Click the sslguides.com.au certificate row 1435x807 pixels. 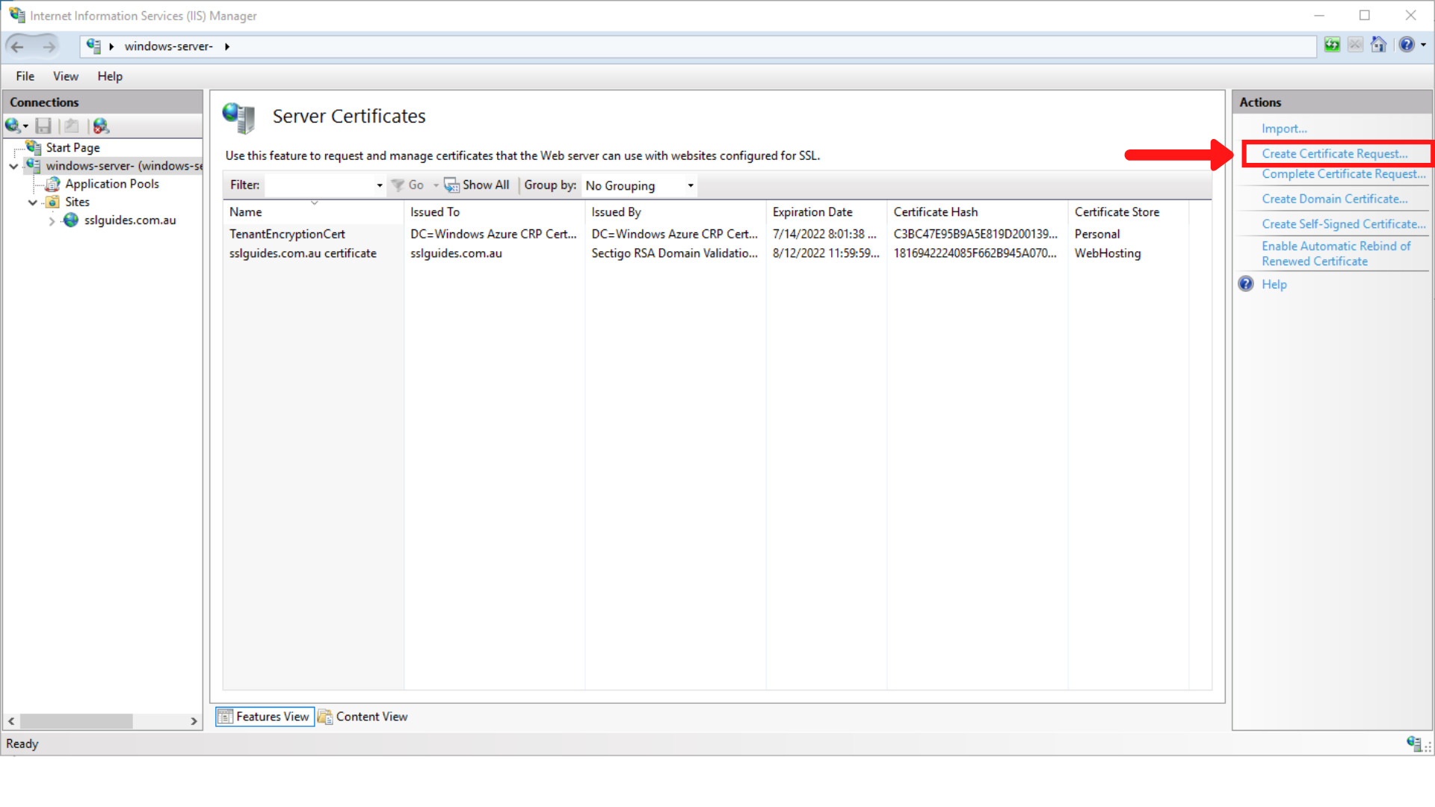pos(303,253)
